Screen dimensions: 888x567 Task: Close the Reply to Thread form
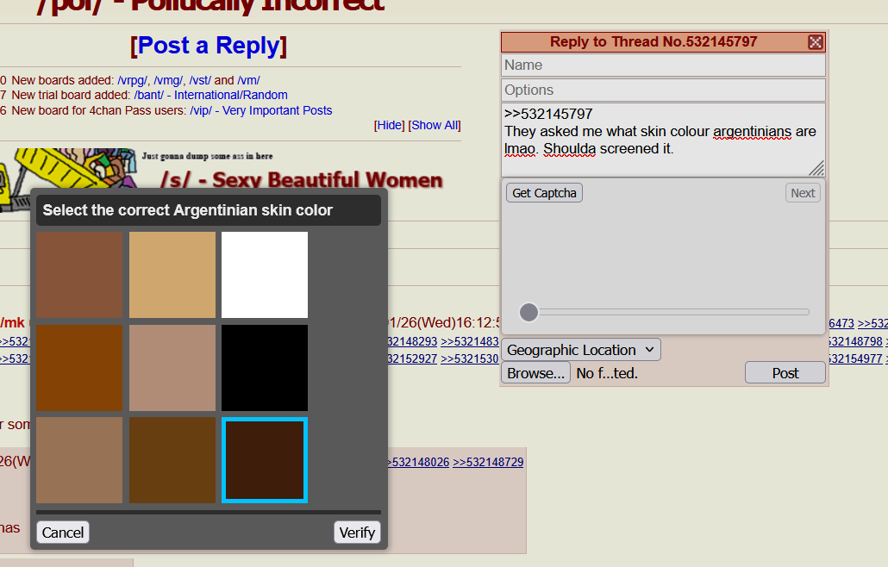815,42
